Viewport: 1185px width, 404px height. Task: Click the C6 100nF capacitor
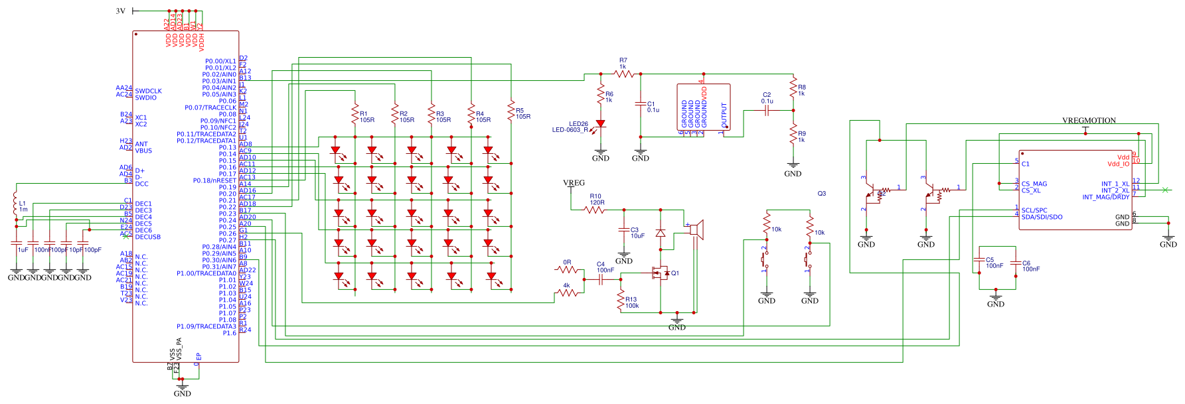(x=1016, y=263)
